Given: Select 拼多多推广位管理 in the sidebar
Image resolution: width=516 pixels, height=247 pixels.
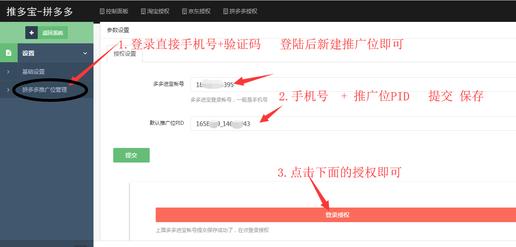Looking at the screenshot, I should [44, 89].
